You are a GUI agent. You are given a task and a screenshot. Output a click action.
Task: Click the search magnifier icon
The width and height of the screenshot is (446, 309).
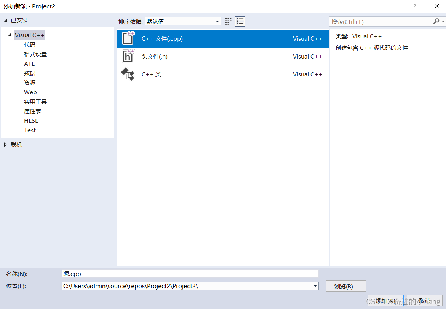(436, 22)
